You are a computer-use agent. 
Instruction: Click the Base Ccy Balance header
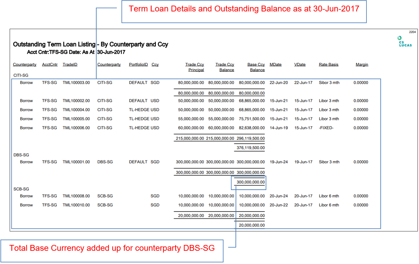pyautogui.click(x=256, y=67)
